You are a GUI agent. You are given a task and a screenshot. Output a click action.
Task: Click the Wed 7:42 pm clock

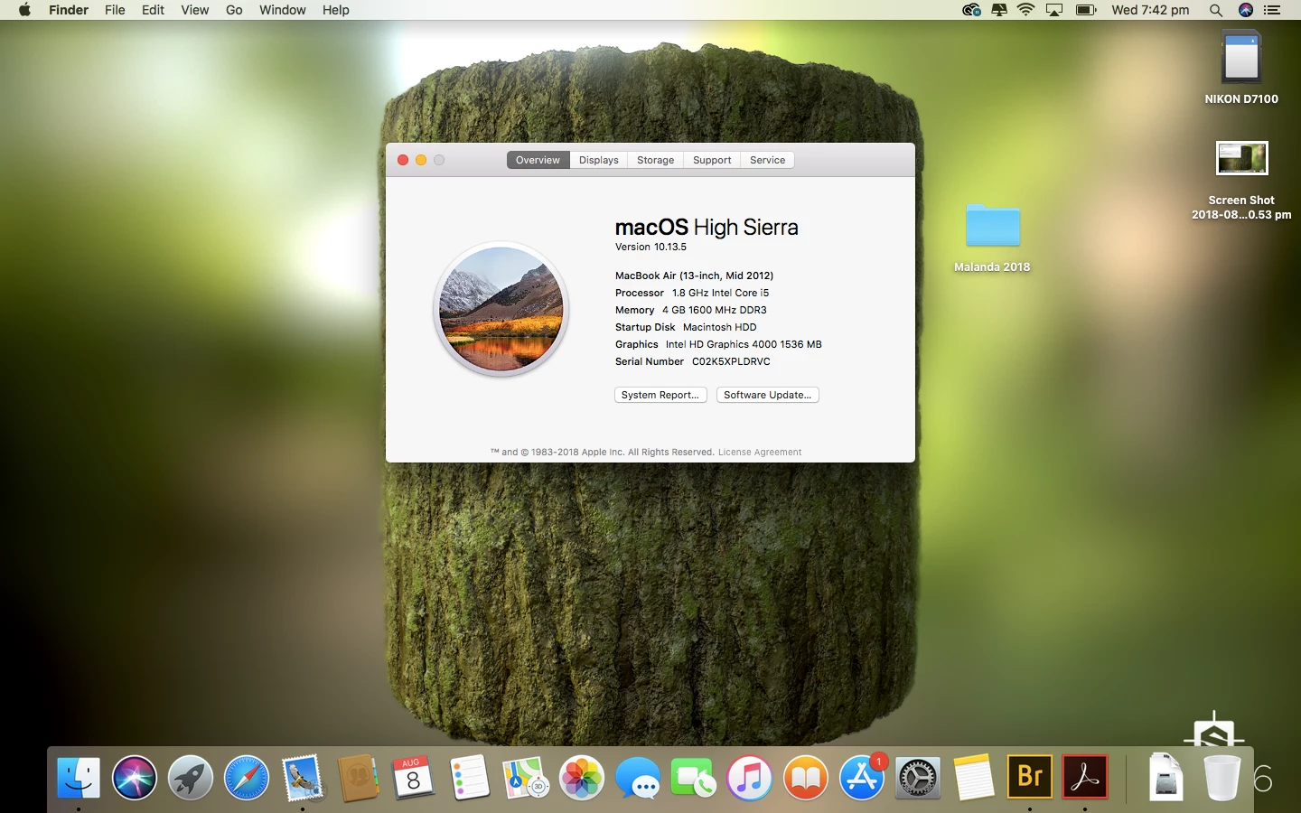1150,10
